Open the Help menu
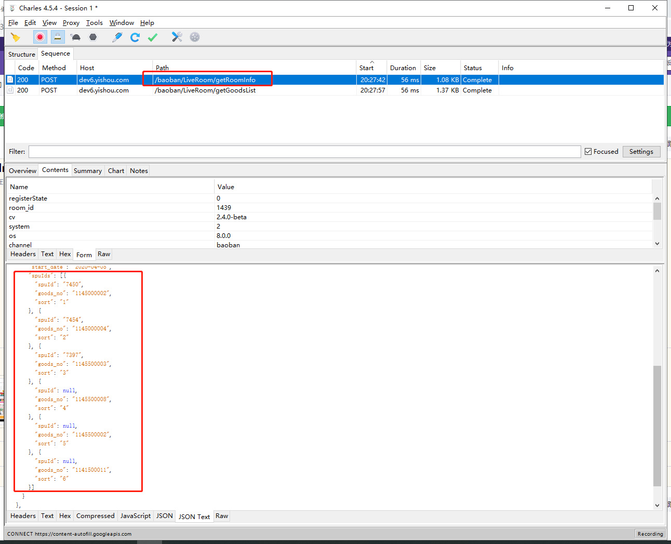The width and height of the screenshot is (671, 544). [x=147, y=23]
